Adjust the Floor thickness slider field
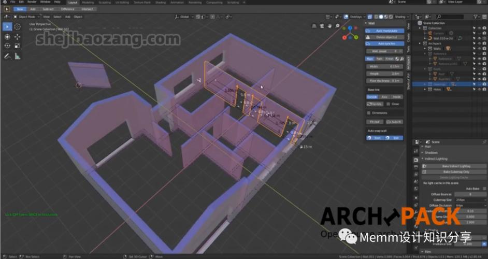Image resolution: width=488 pixels, height=259 pixels. point(385,81)
